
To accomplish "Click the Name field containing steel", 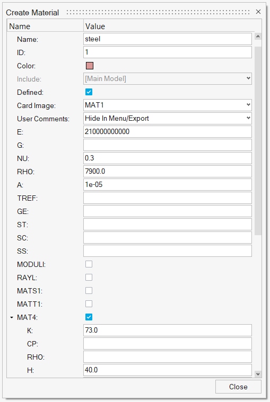I will (168, 39).
